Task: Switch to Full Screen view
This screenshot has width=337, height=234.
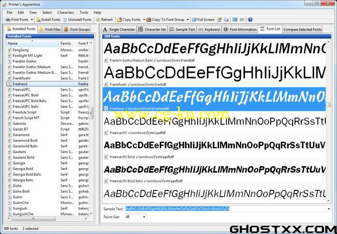Action: [203, 19]
